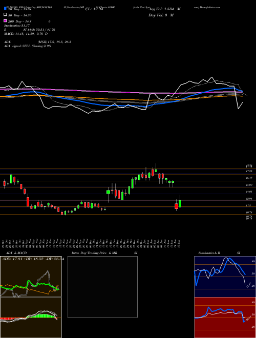Open the empty Intra Day Trading chart box
The width and height of the screenshot is (256, 338).
(x=102, y=287)
